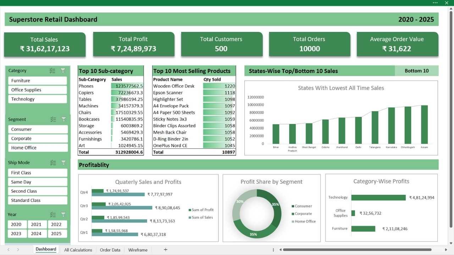This screenshot has height=255, width=454.
Task: Click the Technology bar in Category-Wise Profits
Action: pos(378,198)
